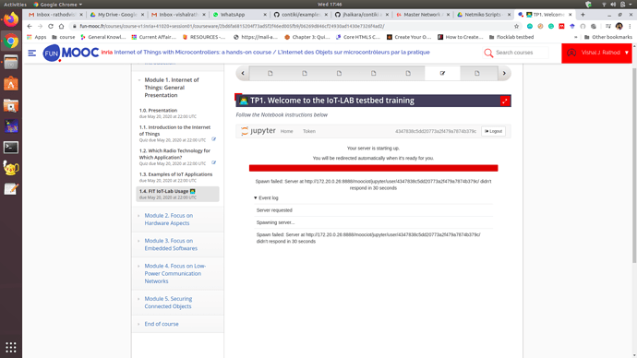Open the Apps bookmark shortcut
The height and width of the screenshot is (358, 637).
pos(37,37)
